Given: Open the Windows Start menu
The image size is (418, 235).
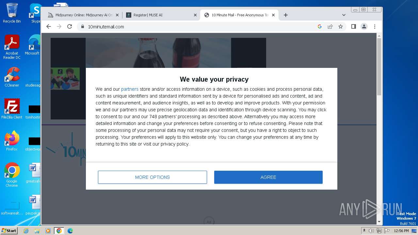Looking at the screenshot, I should tap(9, 231).
